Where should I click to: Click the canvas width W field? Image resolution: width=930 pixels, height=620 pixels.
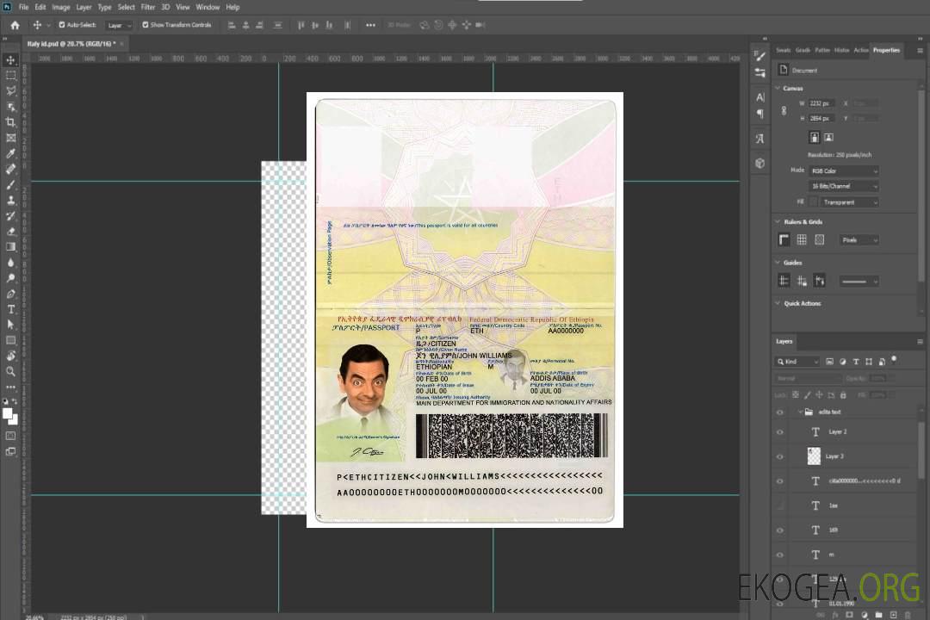(x=821, y=103)
